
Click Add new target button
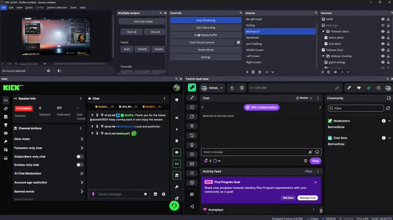point(143,21)
